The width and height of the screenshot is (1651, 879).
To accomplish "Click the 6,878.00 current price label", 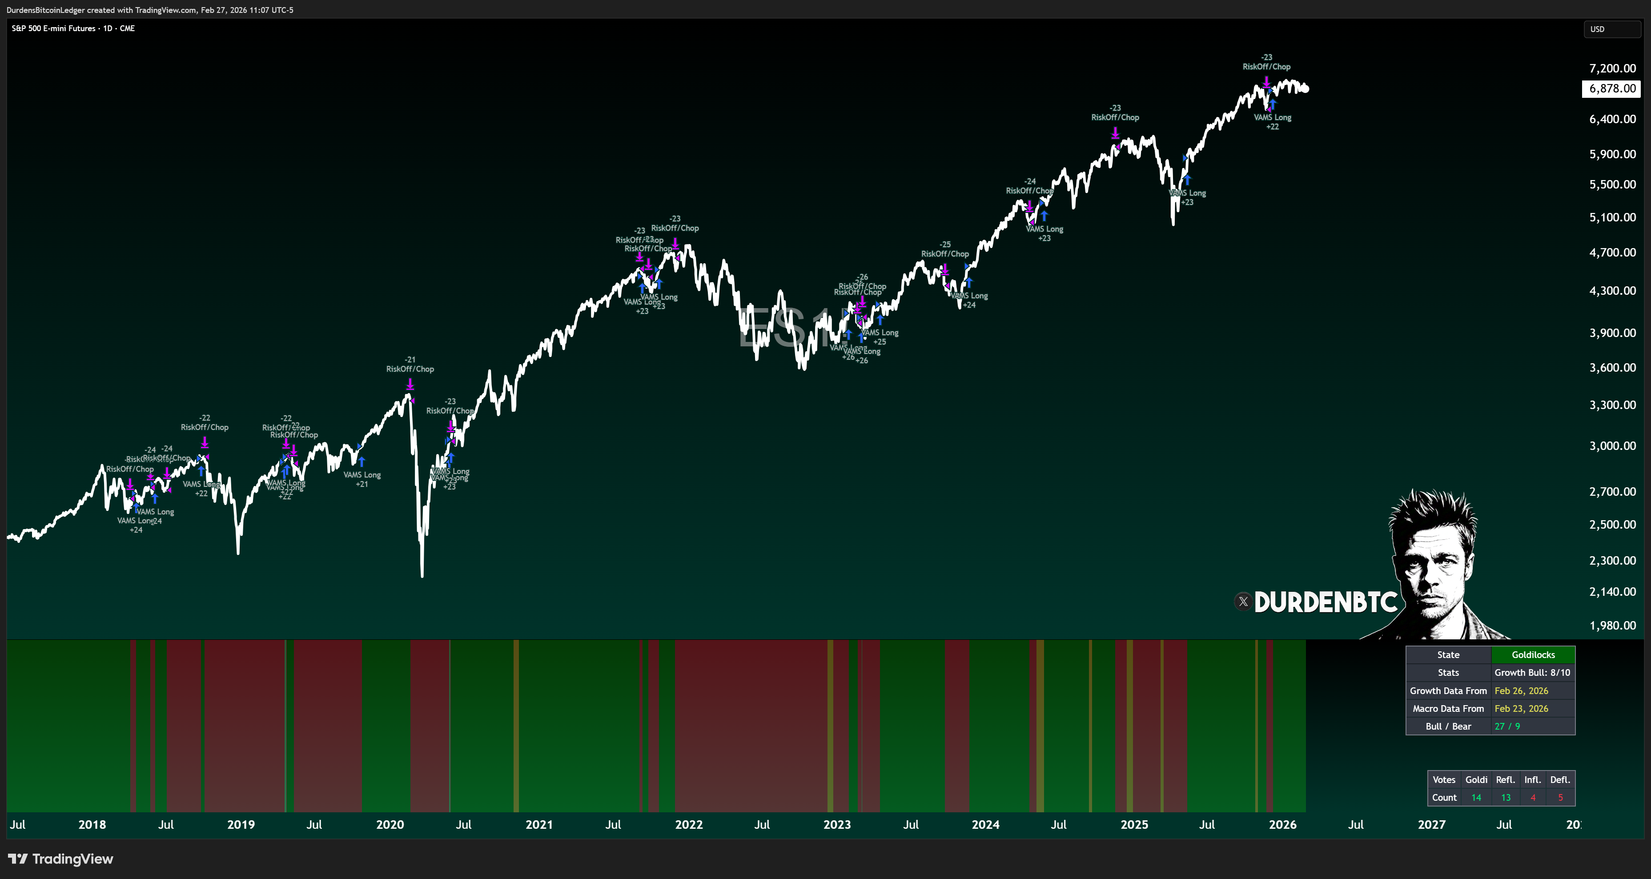I will click(1612, 88).
